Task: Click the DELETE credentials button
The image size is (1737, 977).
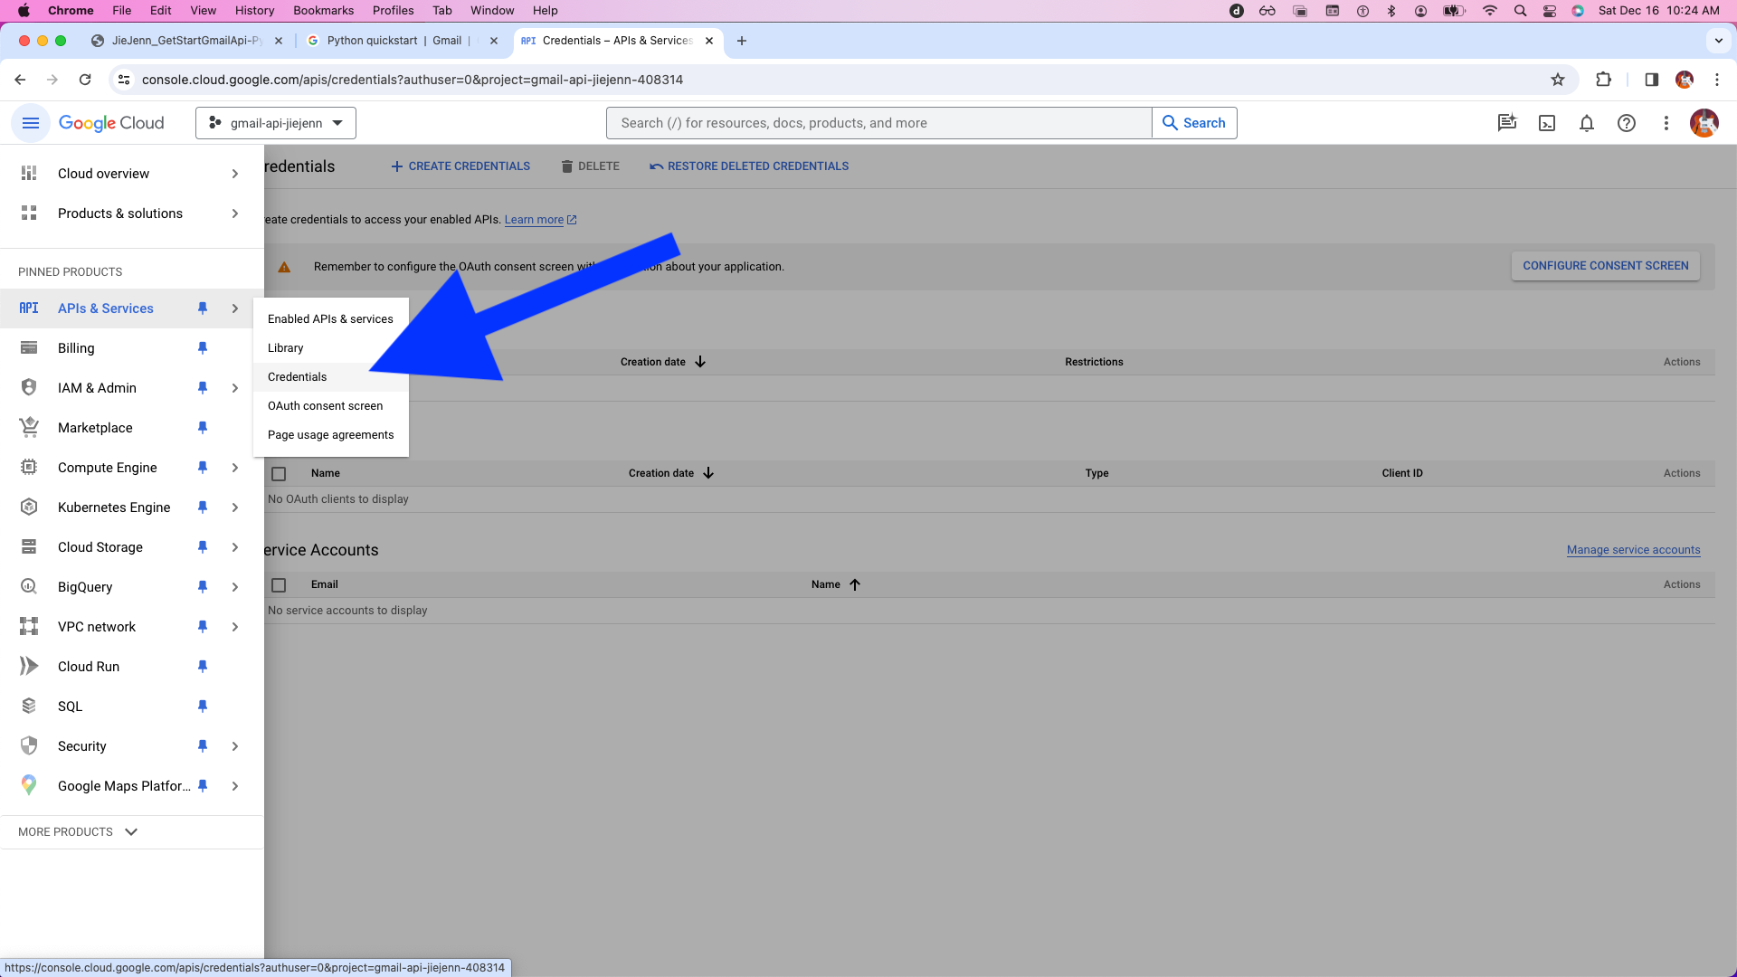Action: [590, 166]
